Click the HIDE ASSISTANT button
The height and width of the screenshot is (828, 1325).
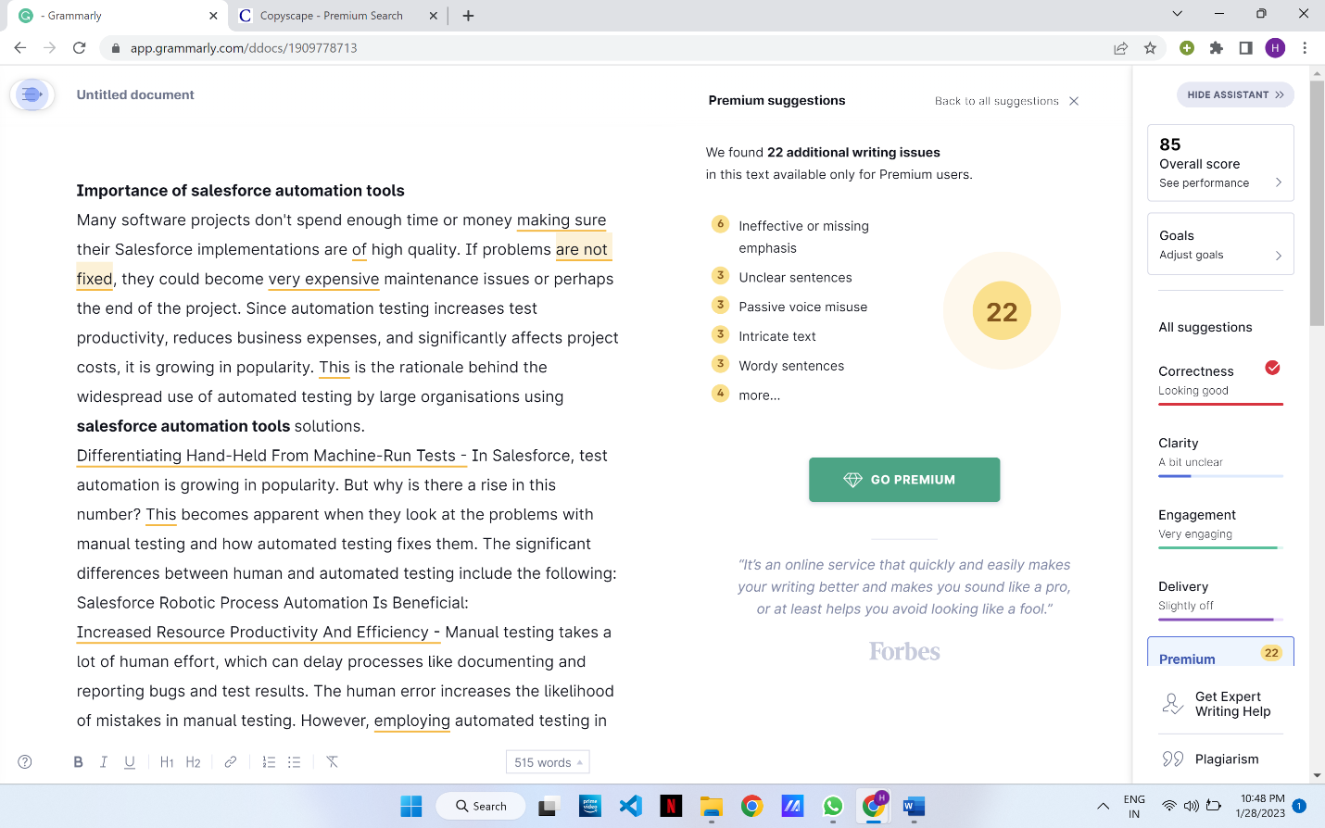[x=1235, y=94]
